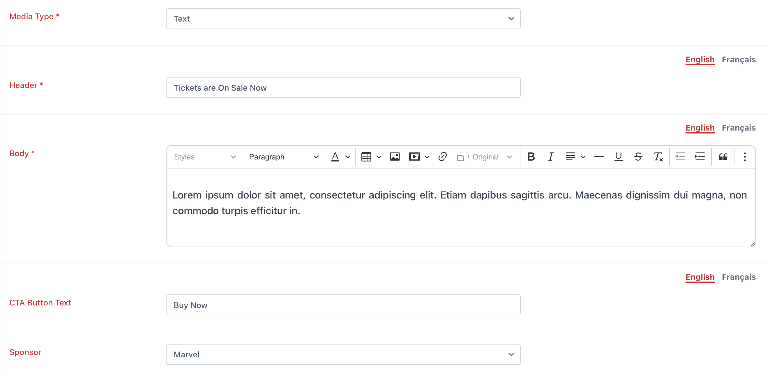
Task: Click the Body label
Action: pyautogui.click(x=22, y=153)
